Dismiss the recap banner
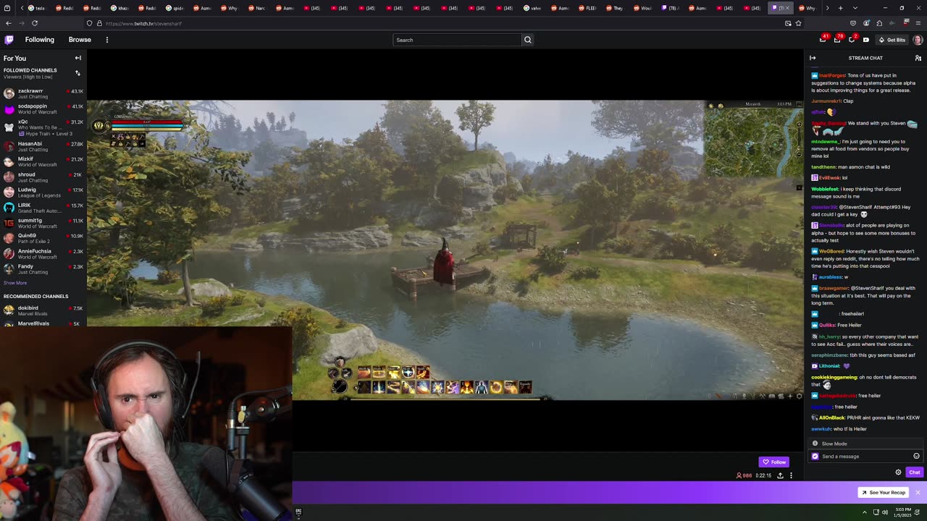 point(918,492)
